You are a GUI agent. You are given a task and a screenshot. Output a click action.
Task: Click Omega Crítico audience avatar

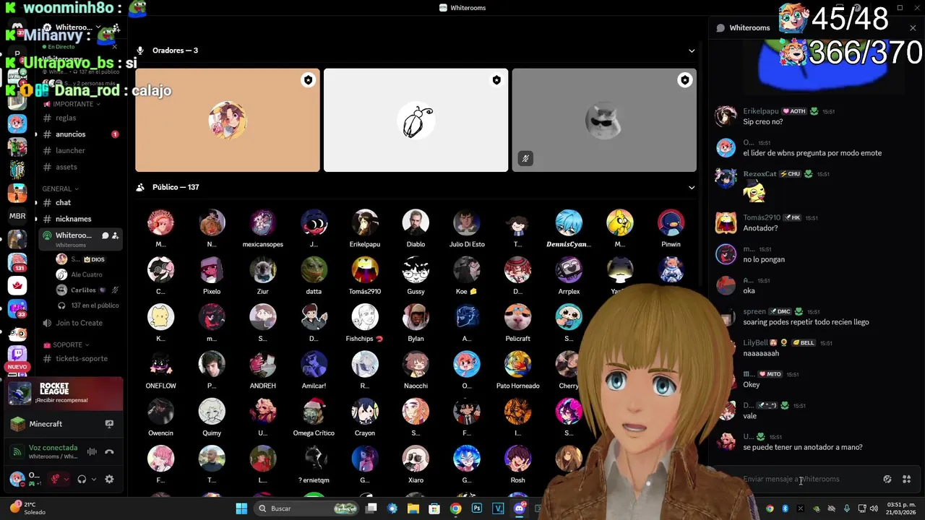pyautogui.click(x=314, y=411)
